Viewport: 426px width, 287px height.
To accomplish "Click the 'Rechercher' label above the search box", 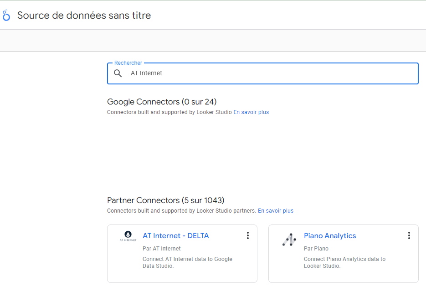I will pyautogui.click(x=128, y=63).
